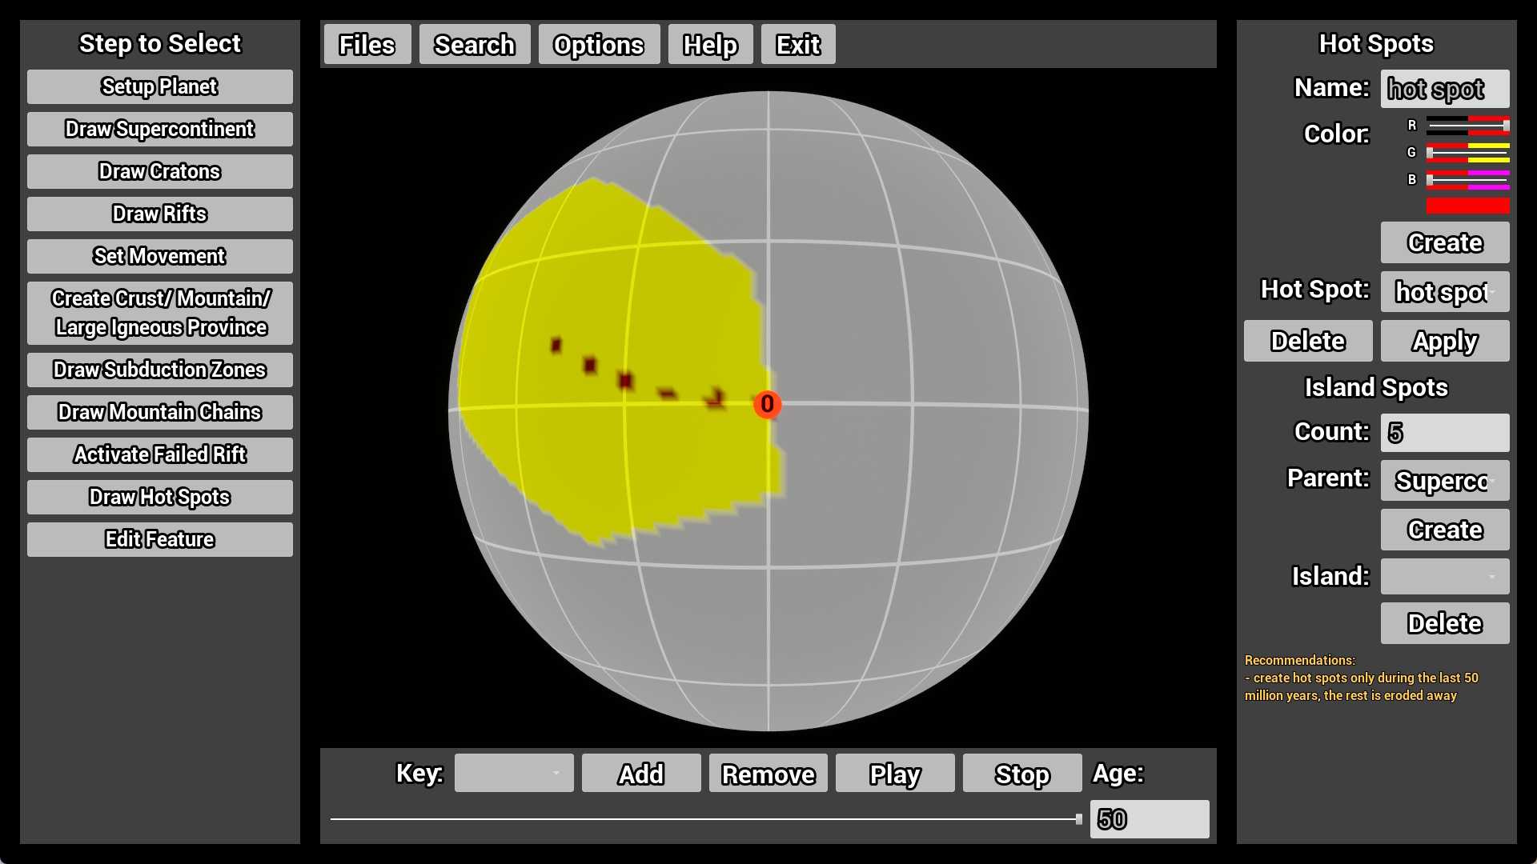Viewport: 1537px width, 864px height.
Task: Click the G color slider
Action: click(1467, 153)
